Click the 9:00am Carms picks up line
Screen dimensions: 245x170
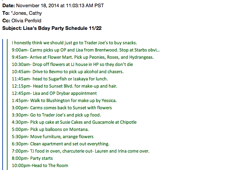86,50
